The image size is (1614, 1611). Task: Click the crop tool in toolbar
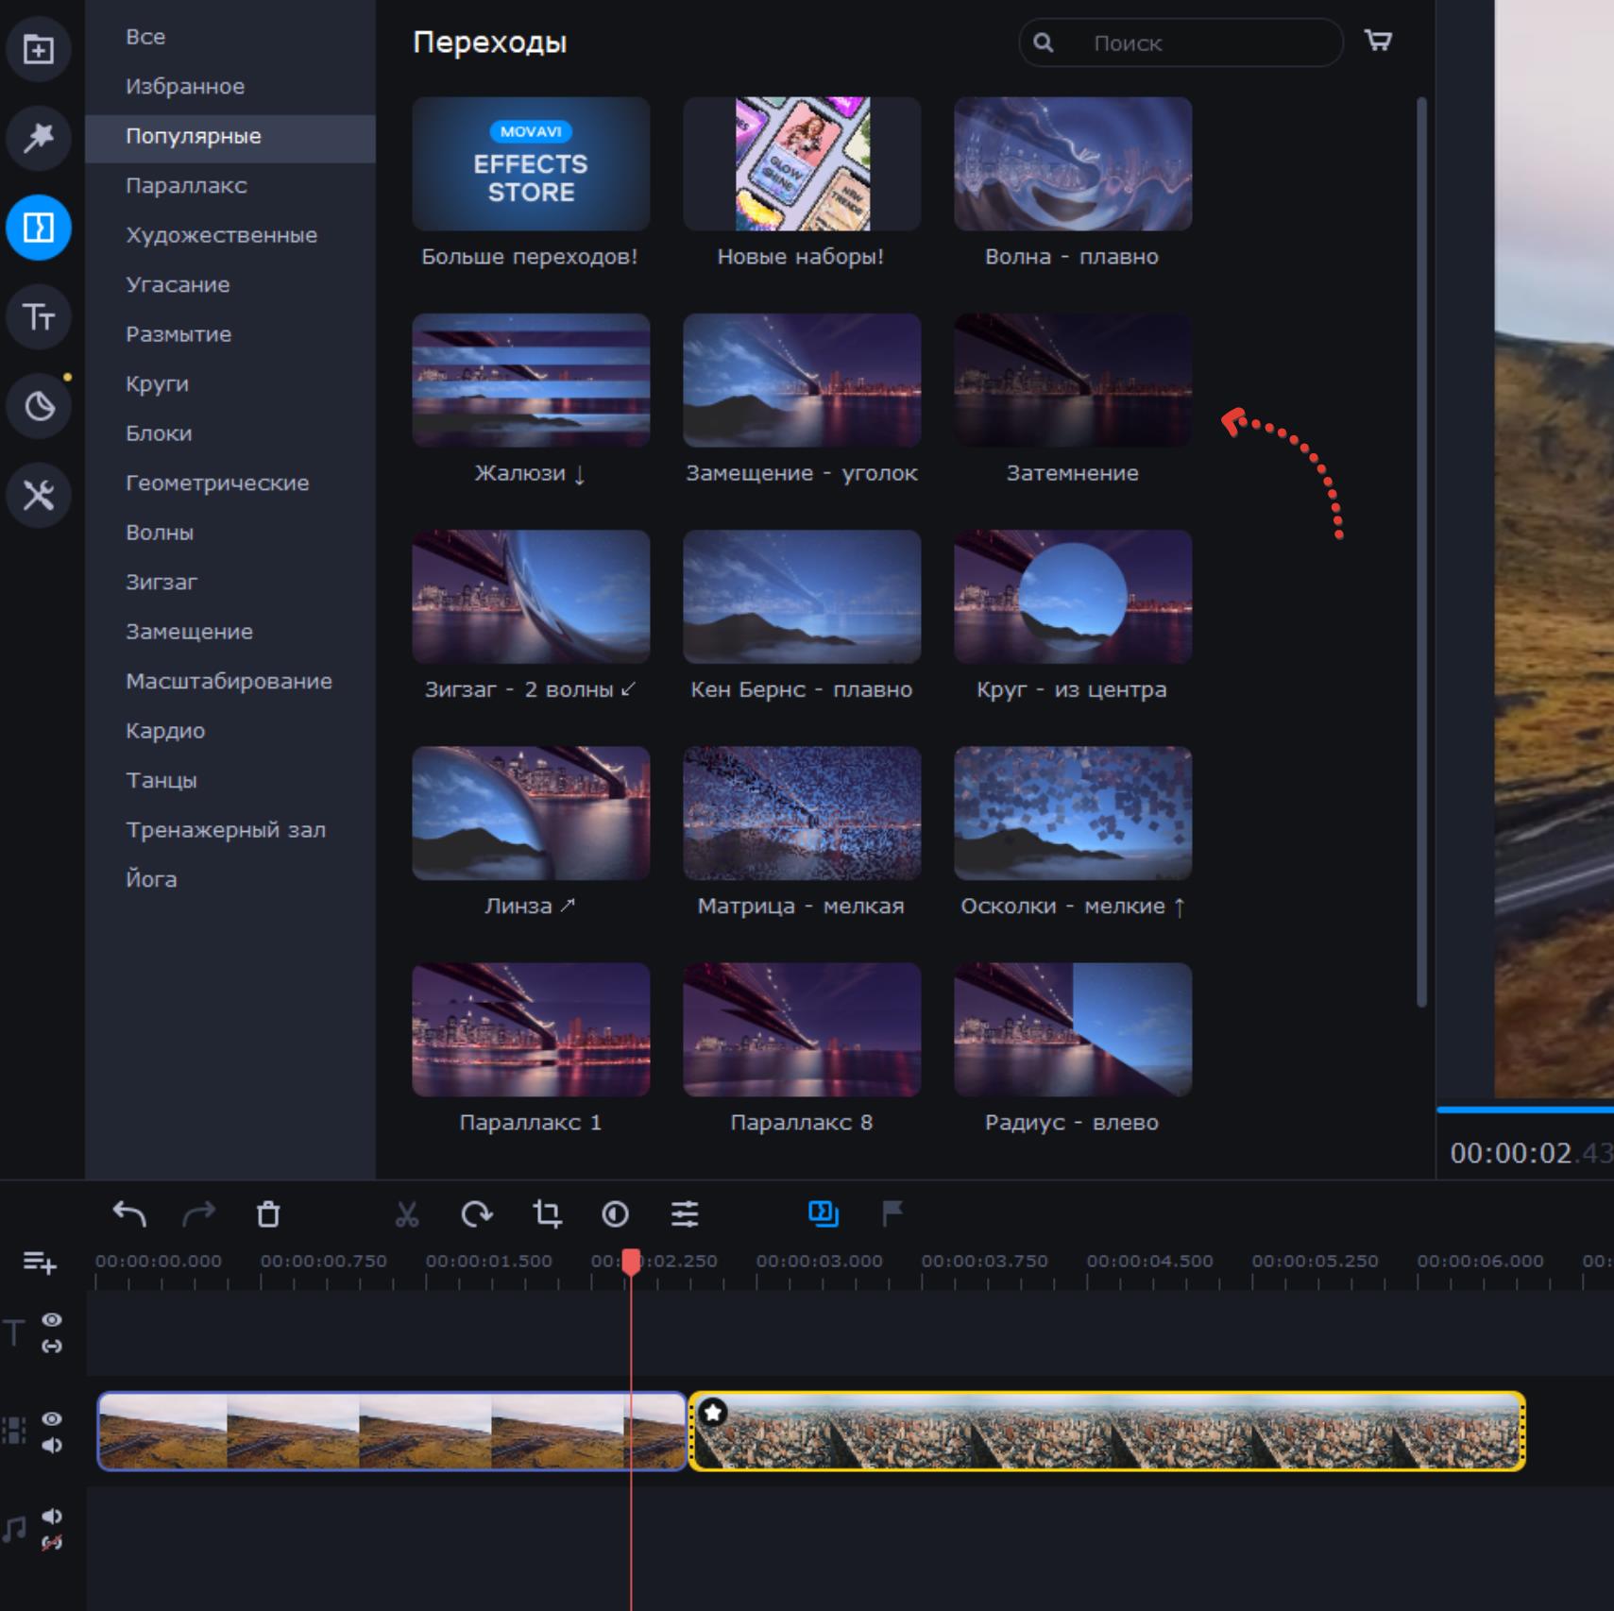pos(547,1213)
